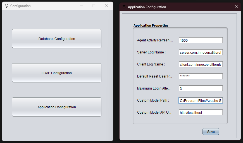Click the gear icon in Configuration window title

click(6, 6)
